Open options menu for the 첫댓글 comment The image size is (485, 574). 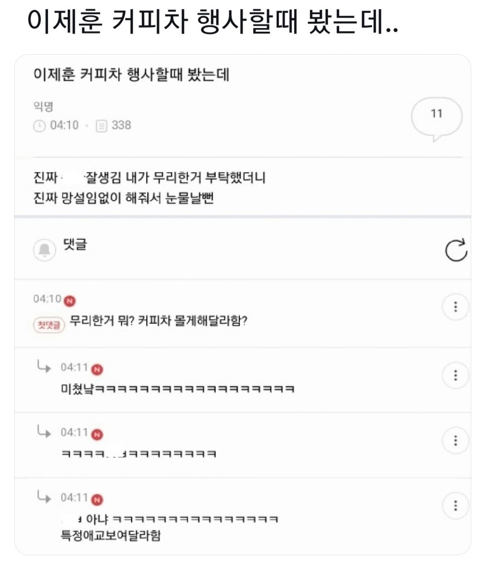[x=455, y=307]
